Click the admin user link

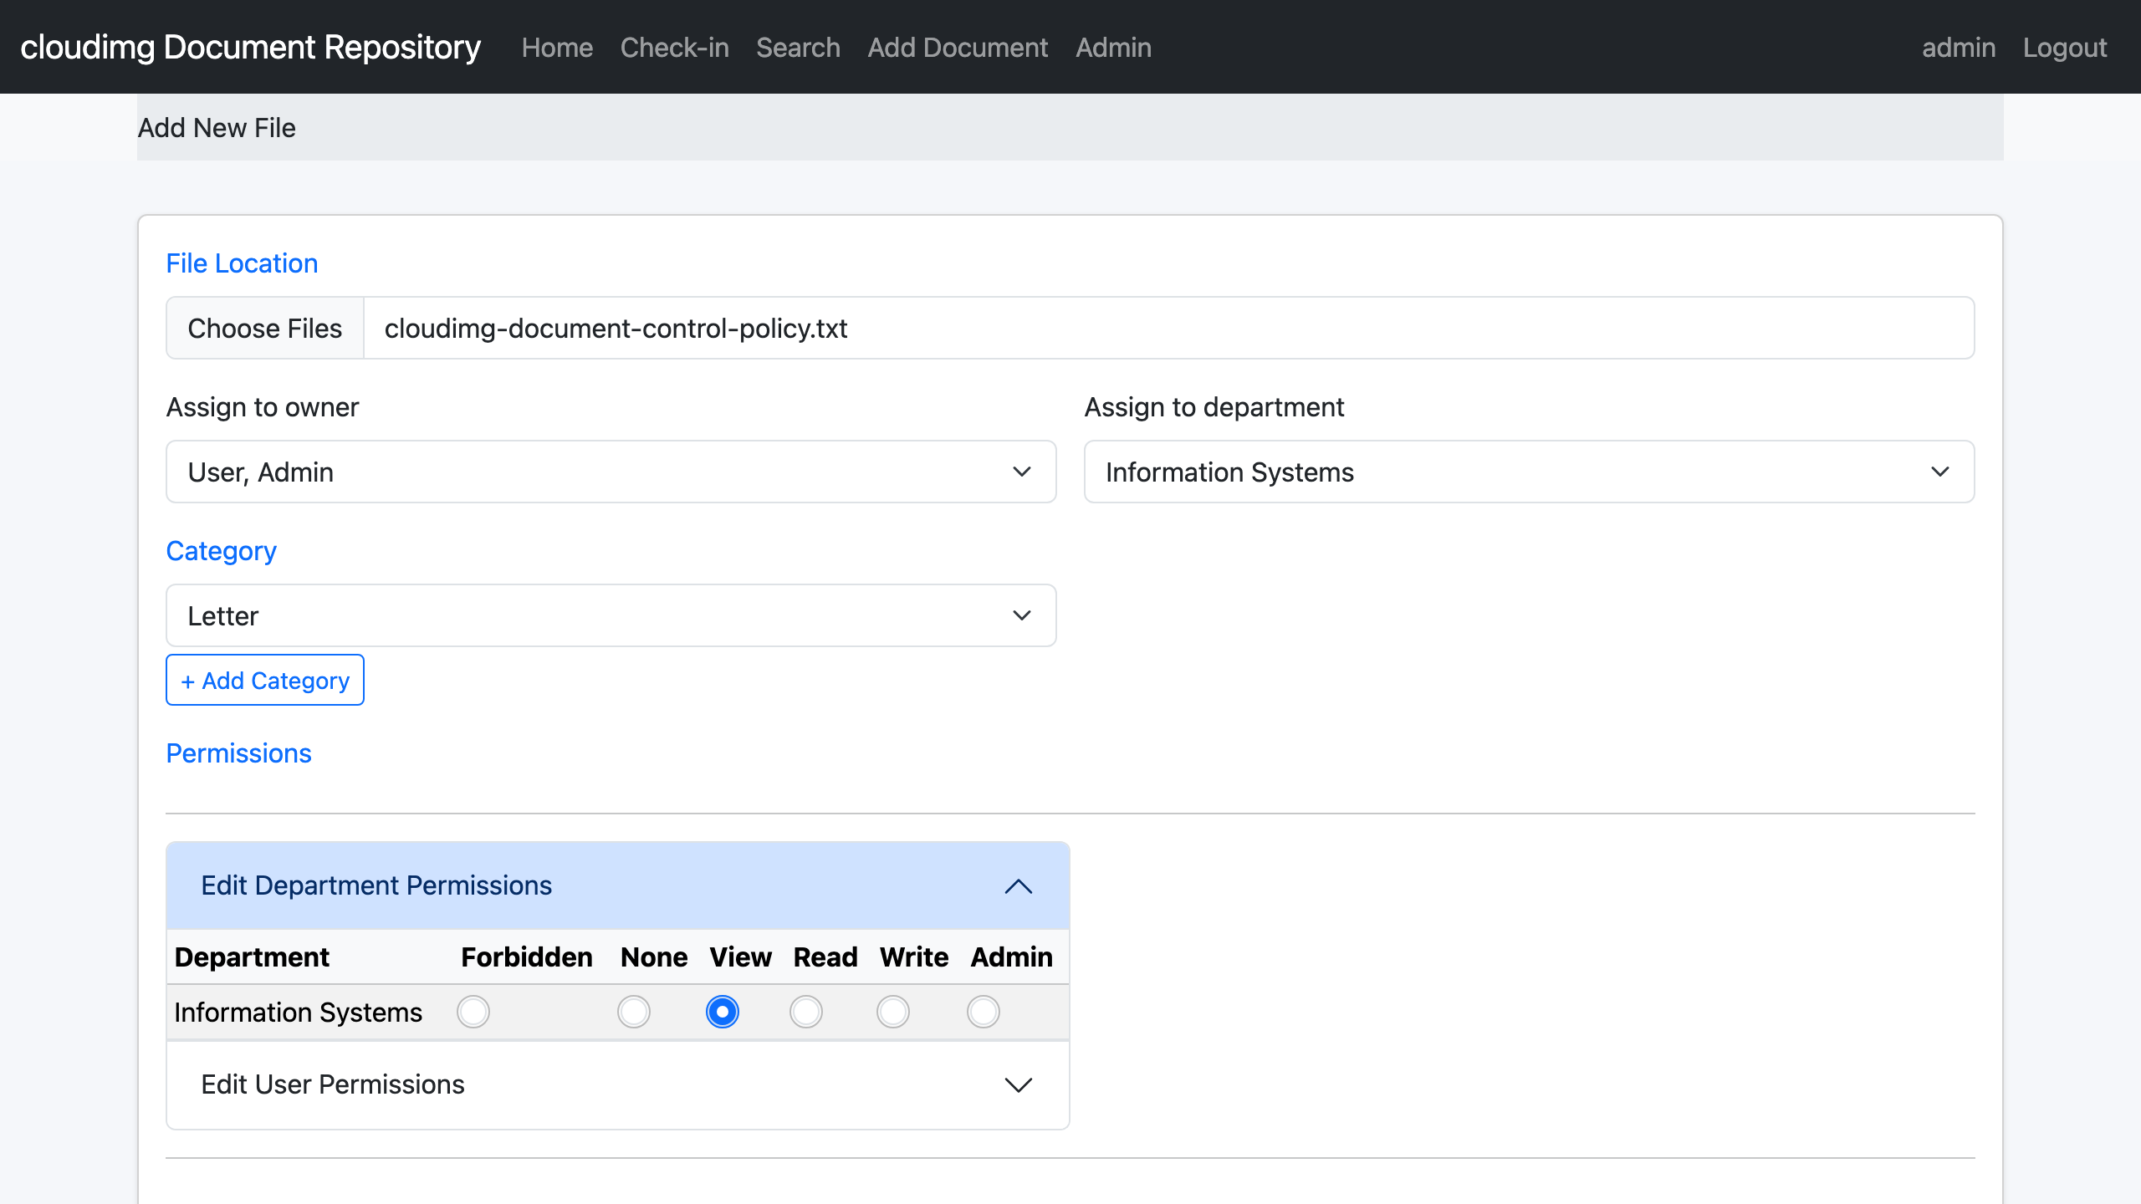coord(1959,48)
